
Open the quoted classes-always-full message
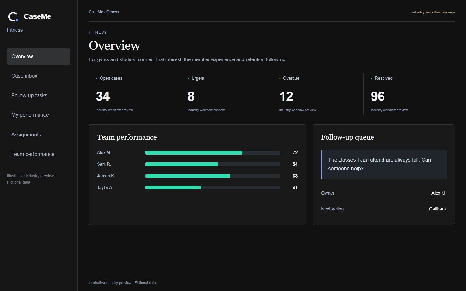(384, 164)
